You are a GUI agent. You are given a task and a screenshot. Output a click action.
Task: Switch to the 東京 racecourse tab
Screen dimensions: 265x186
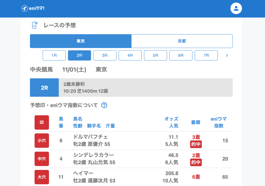(81, 41)
